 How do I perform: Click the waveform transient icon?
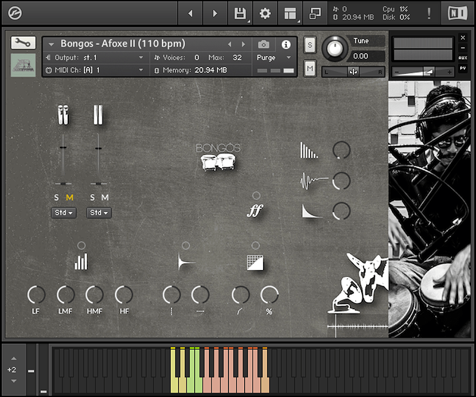[x=314, y=181]
